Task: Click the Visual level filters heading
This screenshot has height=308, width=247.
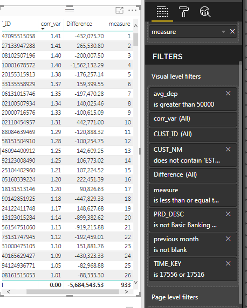Action: click(176, 76)
